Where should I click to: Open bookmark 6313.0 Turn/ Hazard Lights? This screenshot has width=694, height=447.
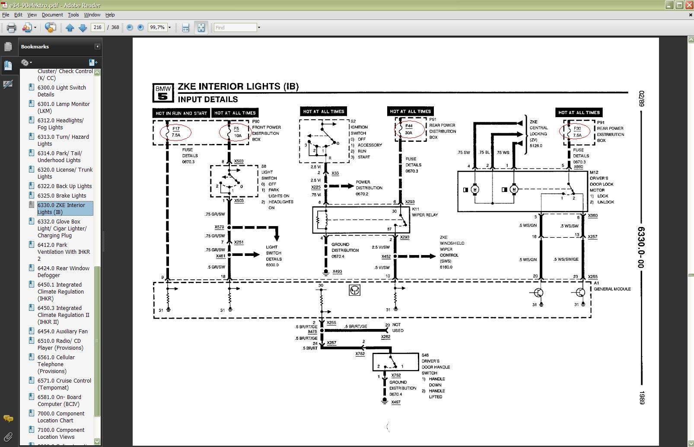[63, 140]
